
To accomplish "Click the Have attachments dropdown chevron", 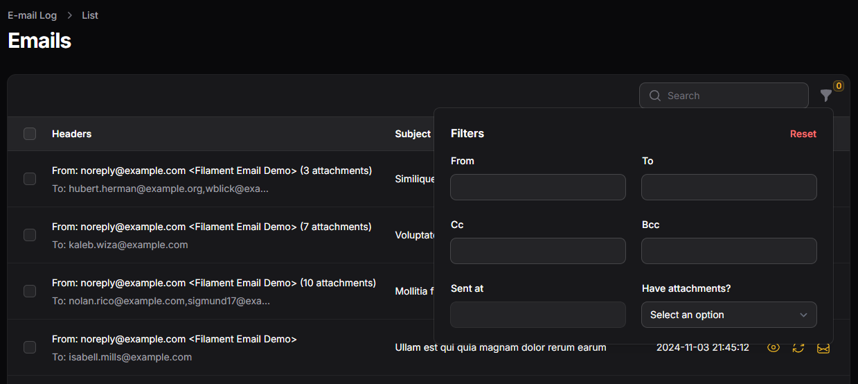I will 803,315.
